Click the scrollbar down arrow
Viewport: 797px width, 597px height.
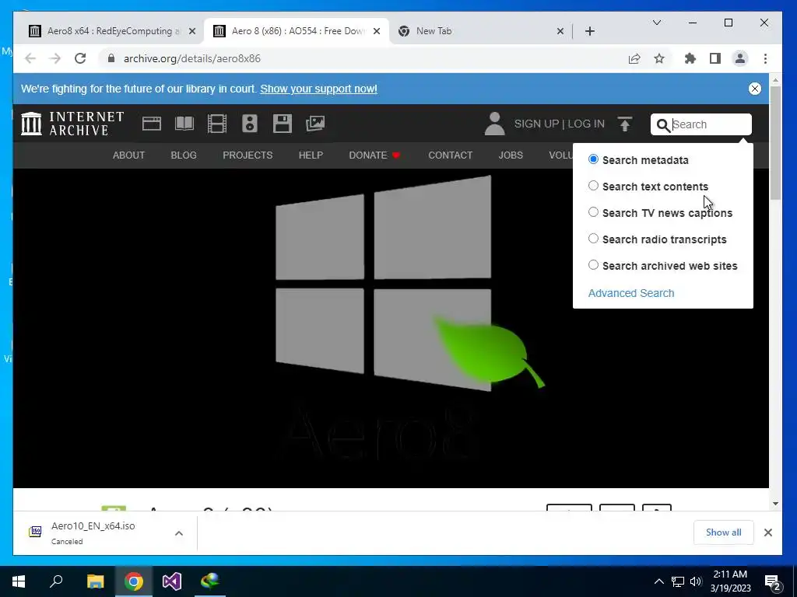pyautogui.click(x=775, y=504)
